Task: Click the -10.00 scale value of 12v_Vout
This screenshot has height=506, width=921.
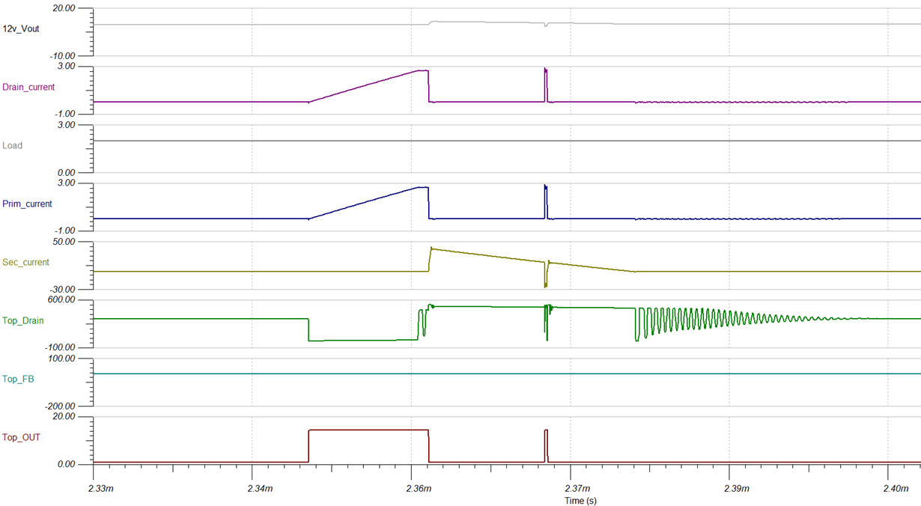Action: coord(63,55)
